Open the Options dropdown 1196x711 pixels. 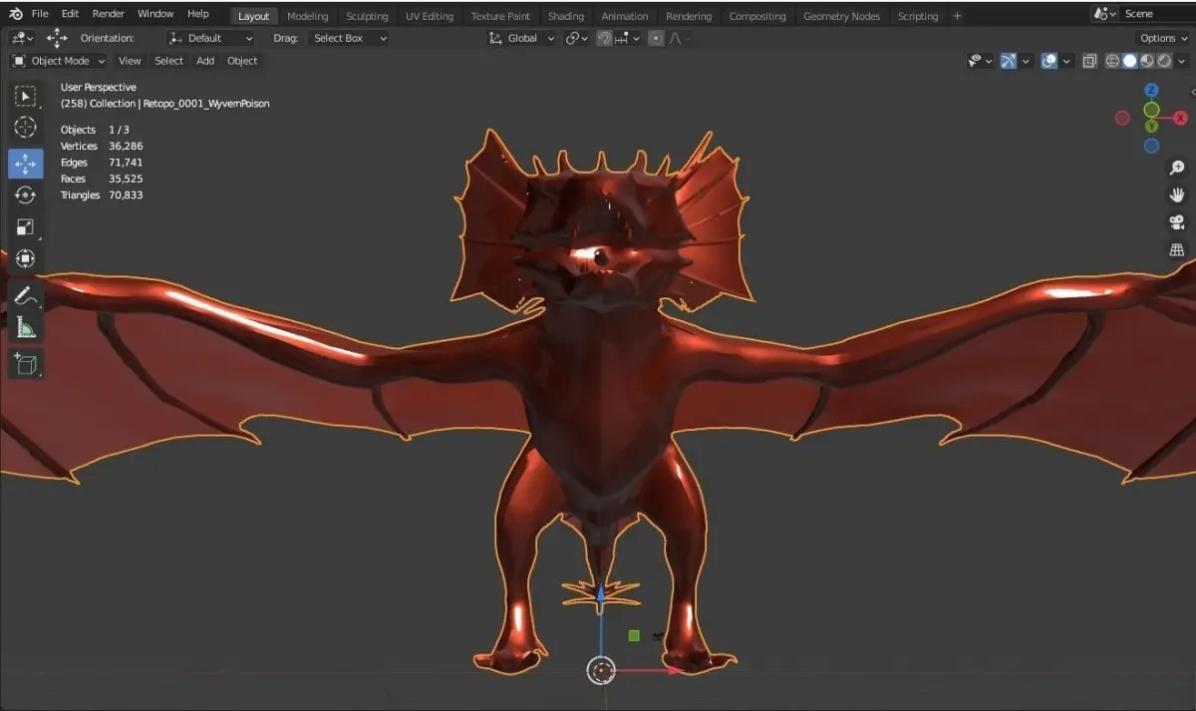pyautogui.click(x=1162, y=38)
